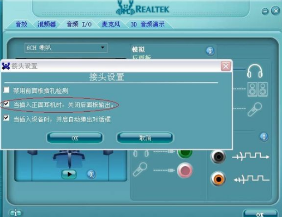Screen dimensions: 282x217
Task: Click the main window OK button at bottom
Action: 260,214
